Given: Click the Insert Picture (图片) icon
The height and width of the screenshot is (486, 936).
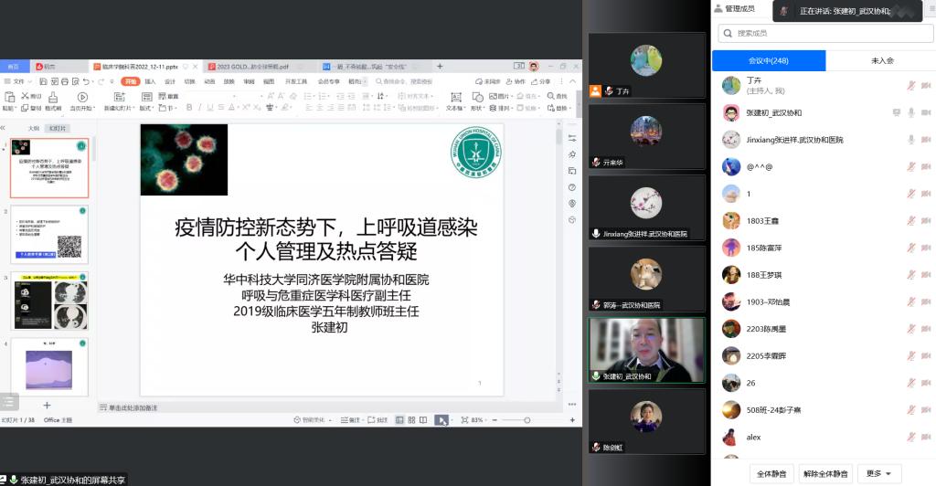Looking at the screenshot, I should (x=493, y=96).
